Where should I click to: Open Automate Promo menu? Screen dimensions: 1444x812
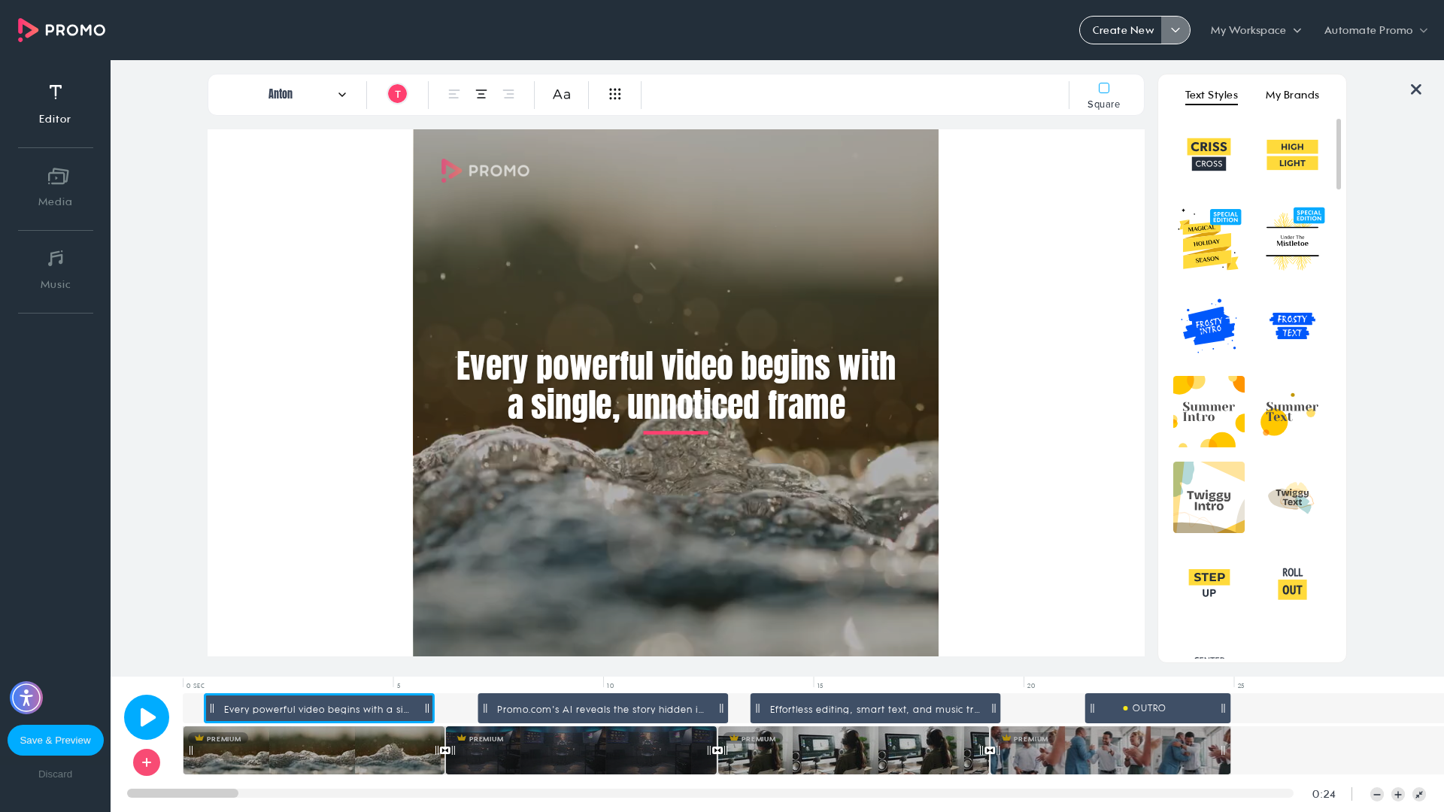[1376, 30]
